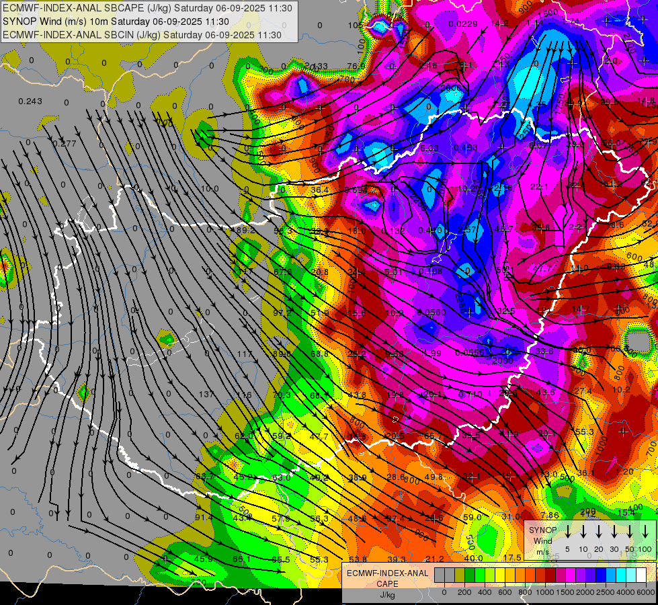Screen dimensions: 658x605
Task: Click the 10 m/s wind arrow in legend
Action: pos(583,531)
